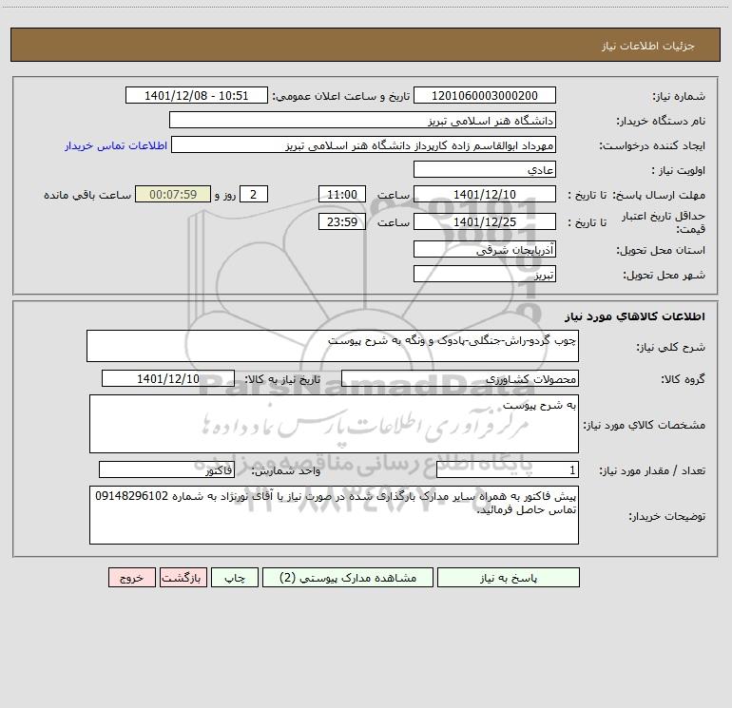Click the خروج exit button
This screenshot has width=732, height=708.
pyautogui.click(x=131, y=577)
